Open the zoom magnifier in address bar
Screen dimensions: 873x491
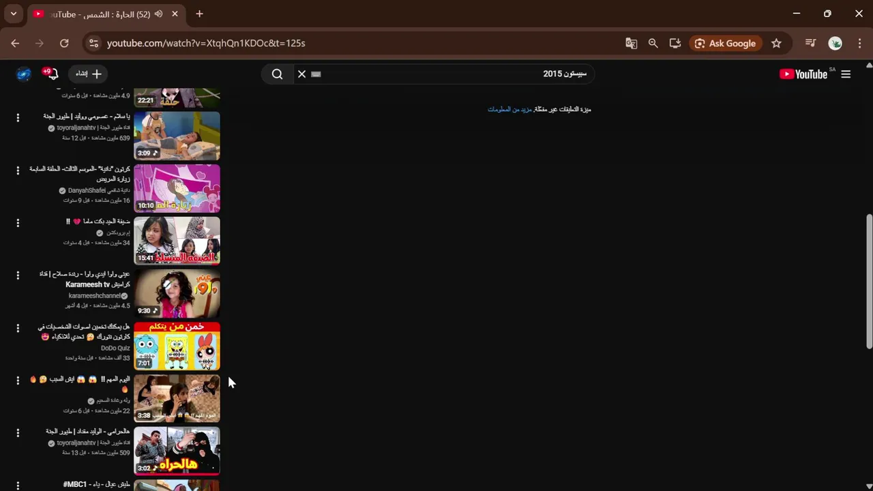[653, 43]
